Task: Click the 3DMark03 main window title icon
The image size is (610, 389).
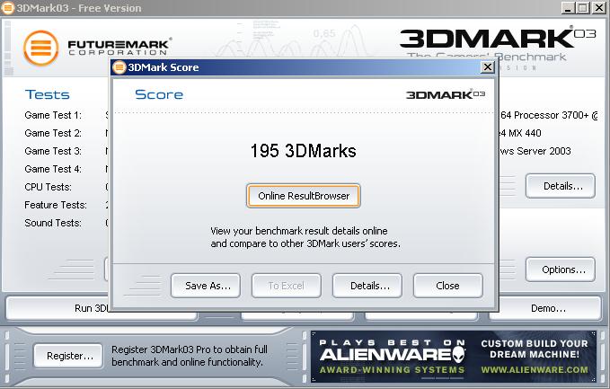Action: coord(7,8)
